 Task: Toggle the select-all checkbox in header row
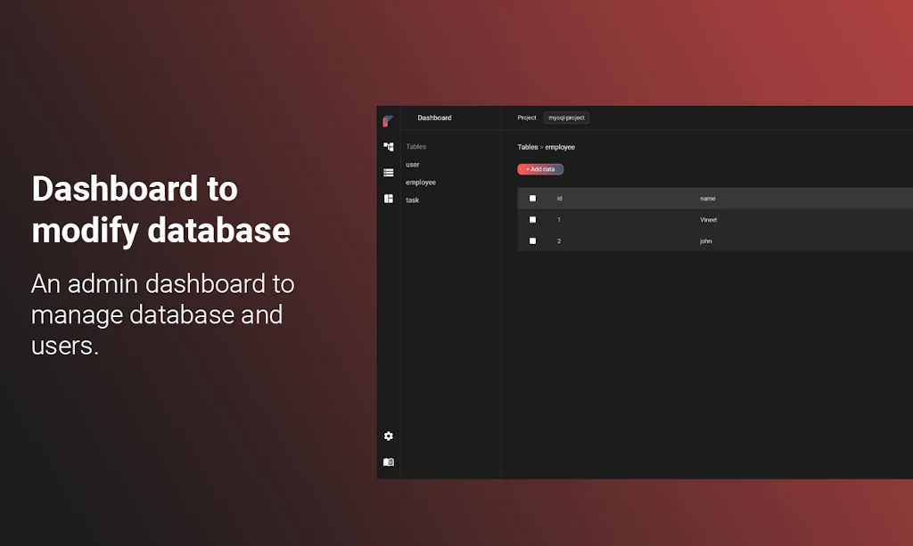coord(532,199)
